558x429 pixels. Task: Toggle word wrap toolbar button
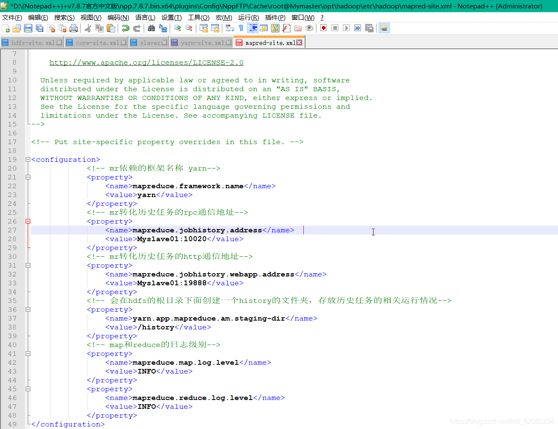(x=229, y=28)
